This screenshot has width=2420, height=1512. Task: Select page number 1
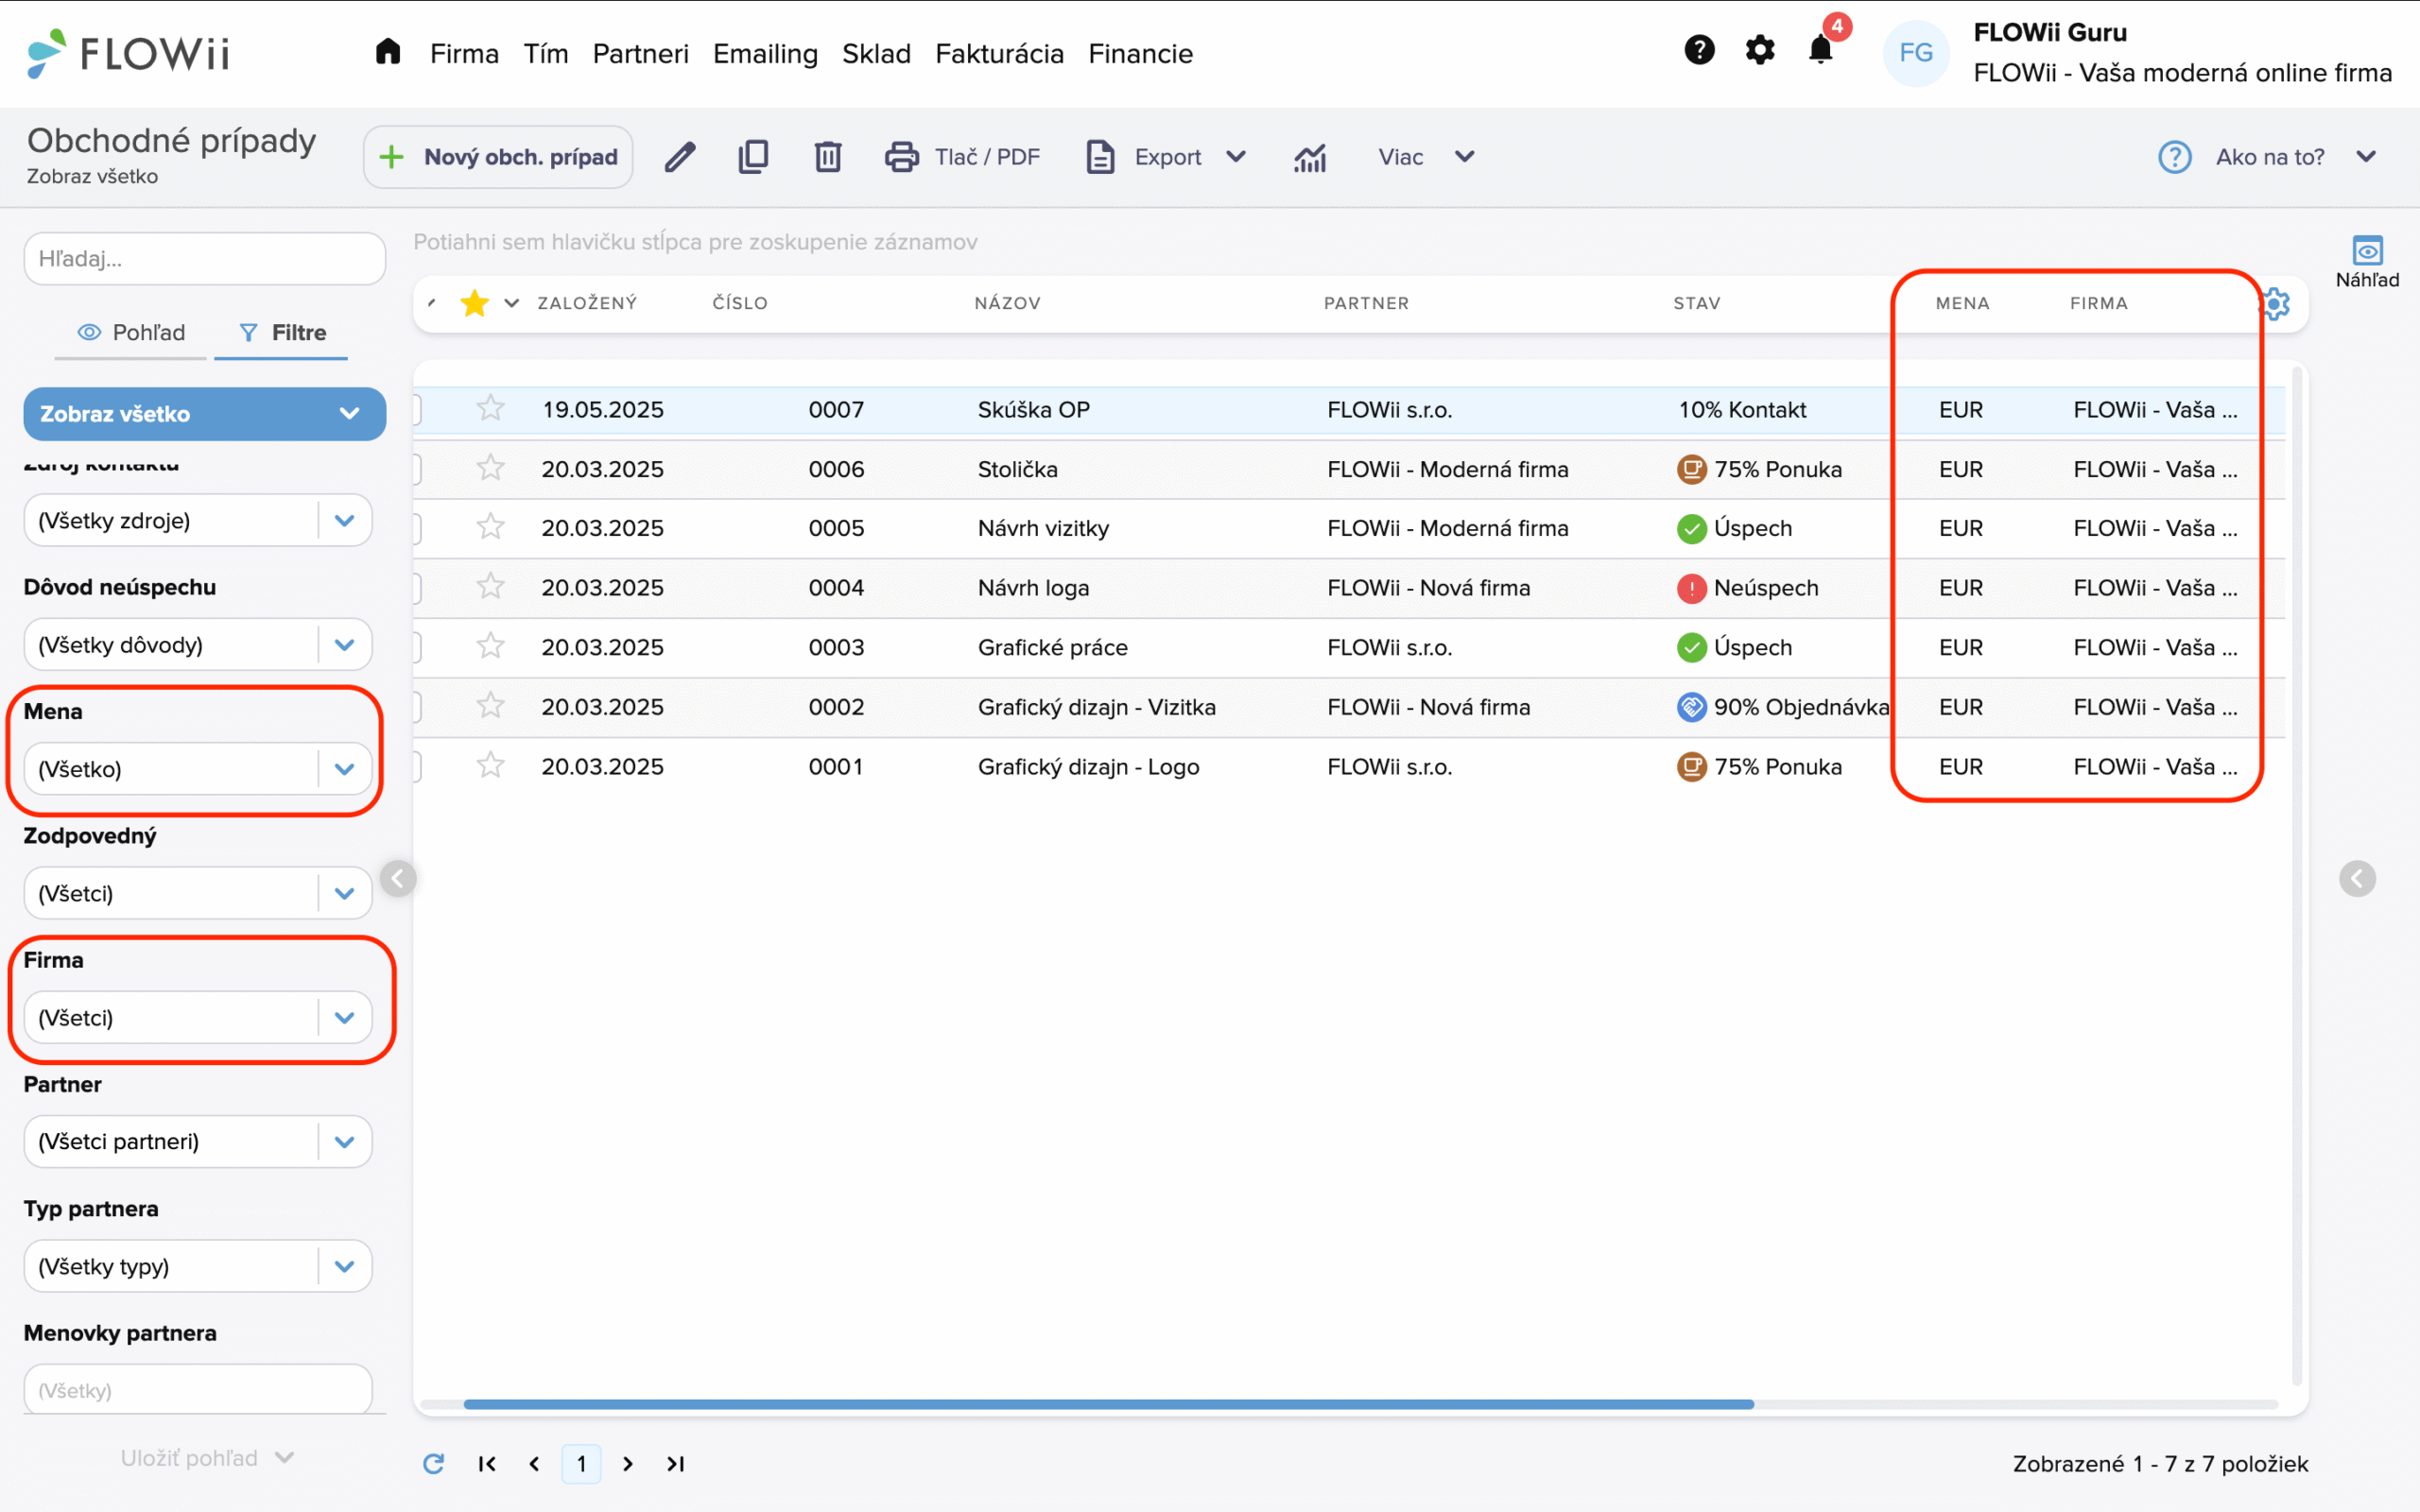pyautogui.click(x=581, y=1464)
